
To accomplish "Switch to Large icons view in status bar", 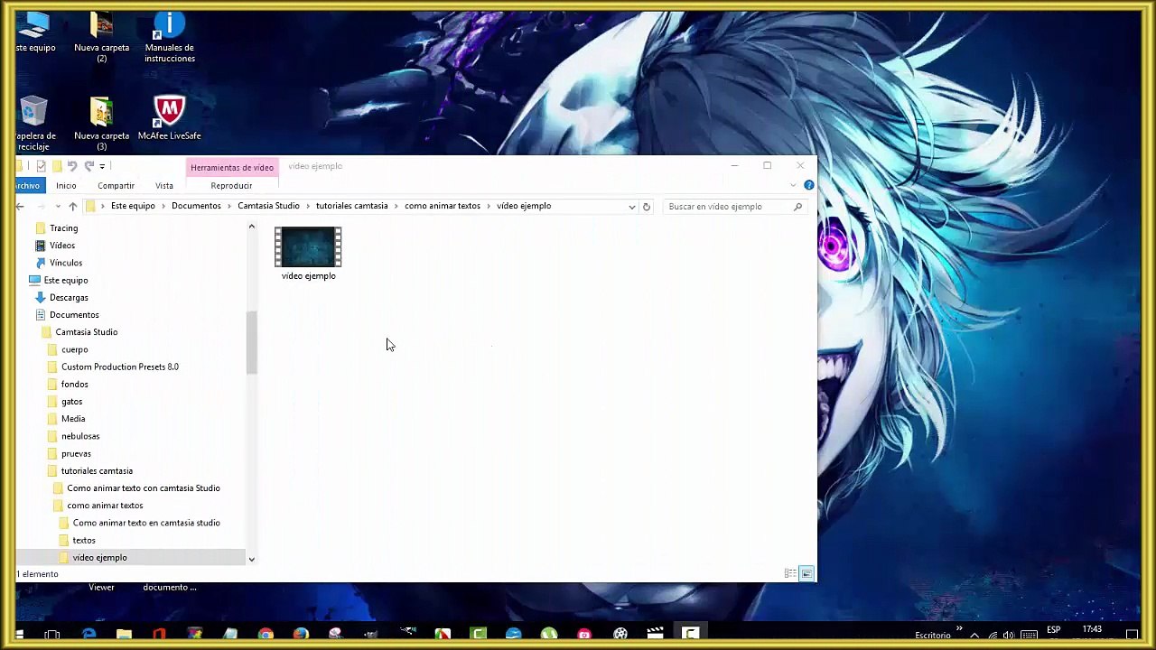I will click(x=806, y=573).
